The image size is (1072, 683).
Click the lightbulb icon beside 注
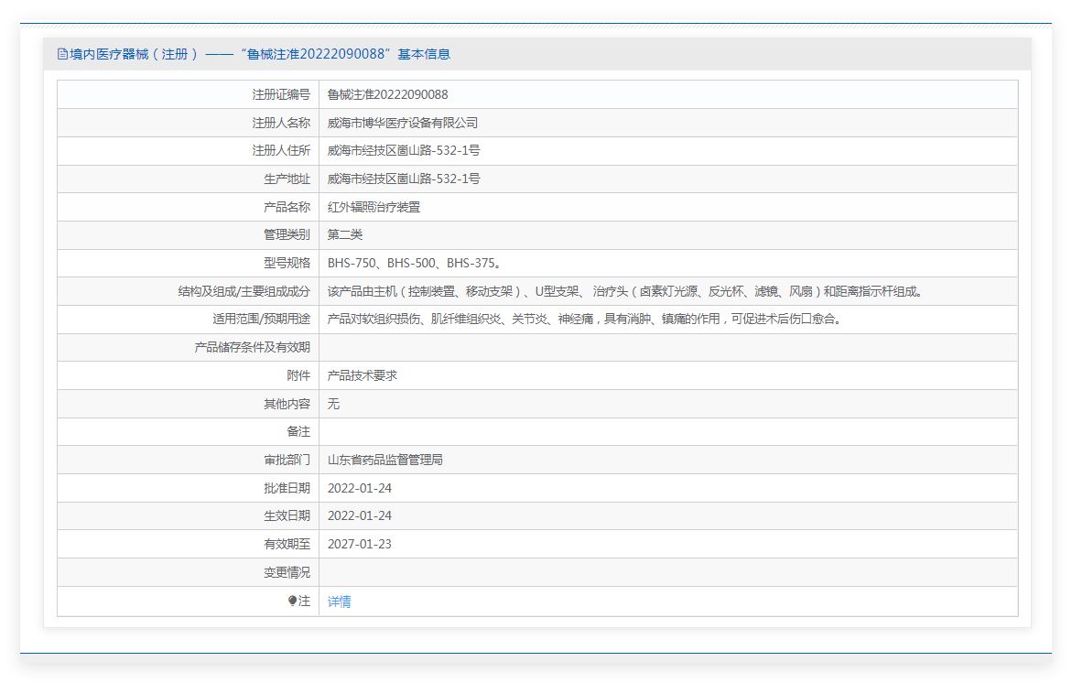coord(293,601)
